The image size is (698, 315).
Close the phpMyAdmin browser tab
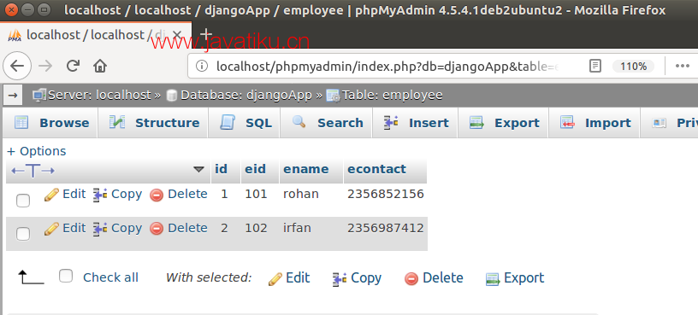coord(177,35)
